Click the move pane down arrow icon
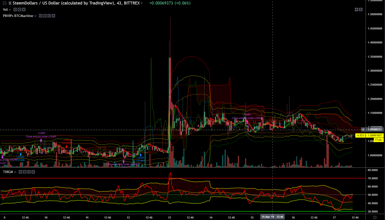This screenshot has height=220, width=385. 357,9
